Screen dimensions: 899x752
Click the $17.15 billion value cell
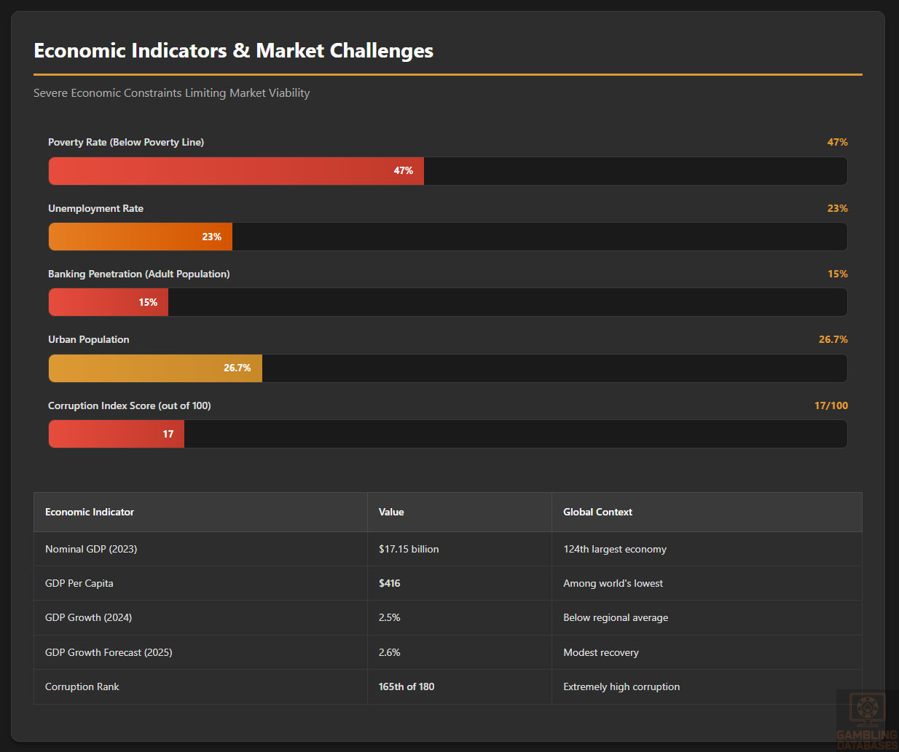point(409,550)
